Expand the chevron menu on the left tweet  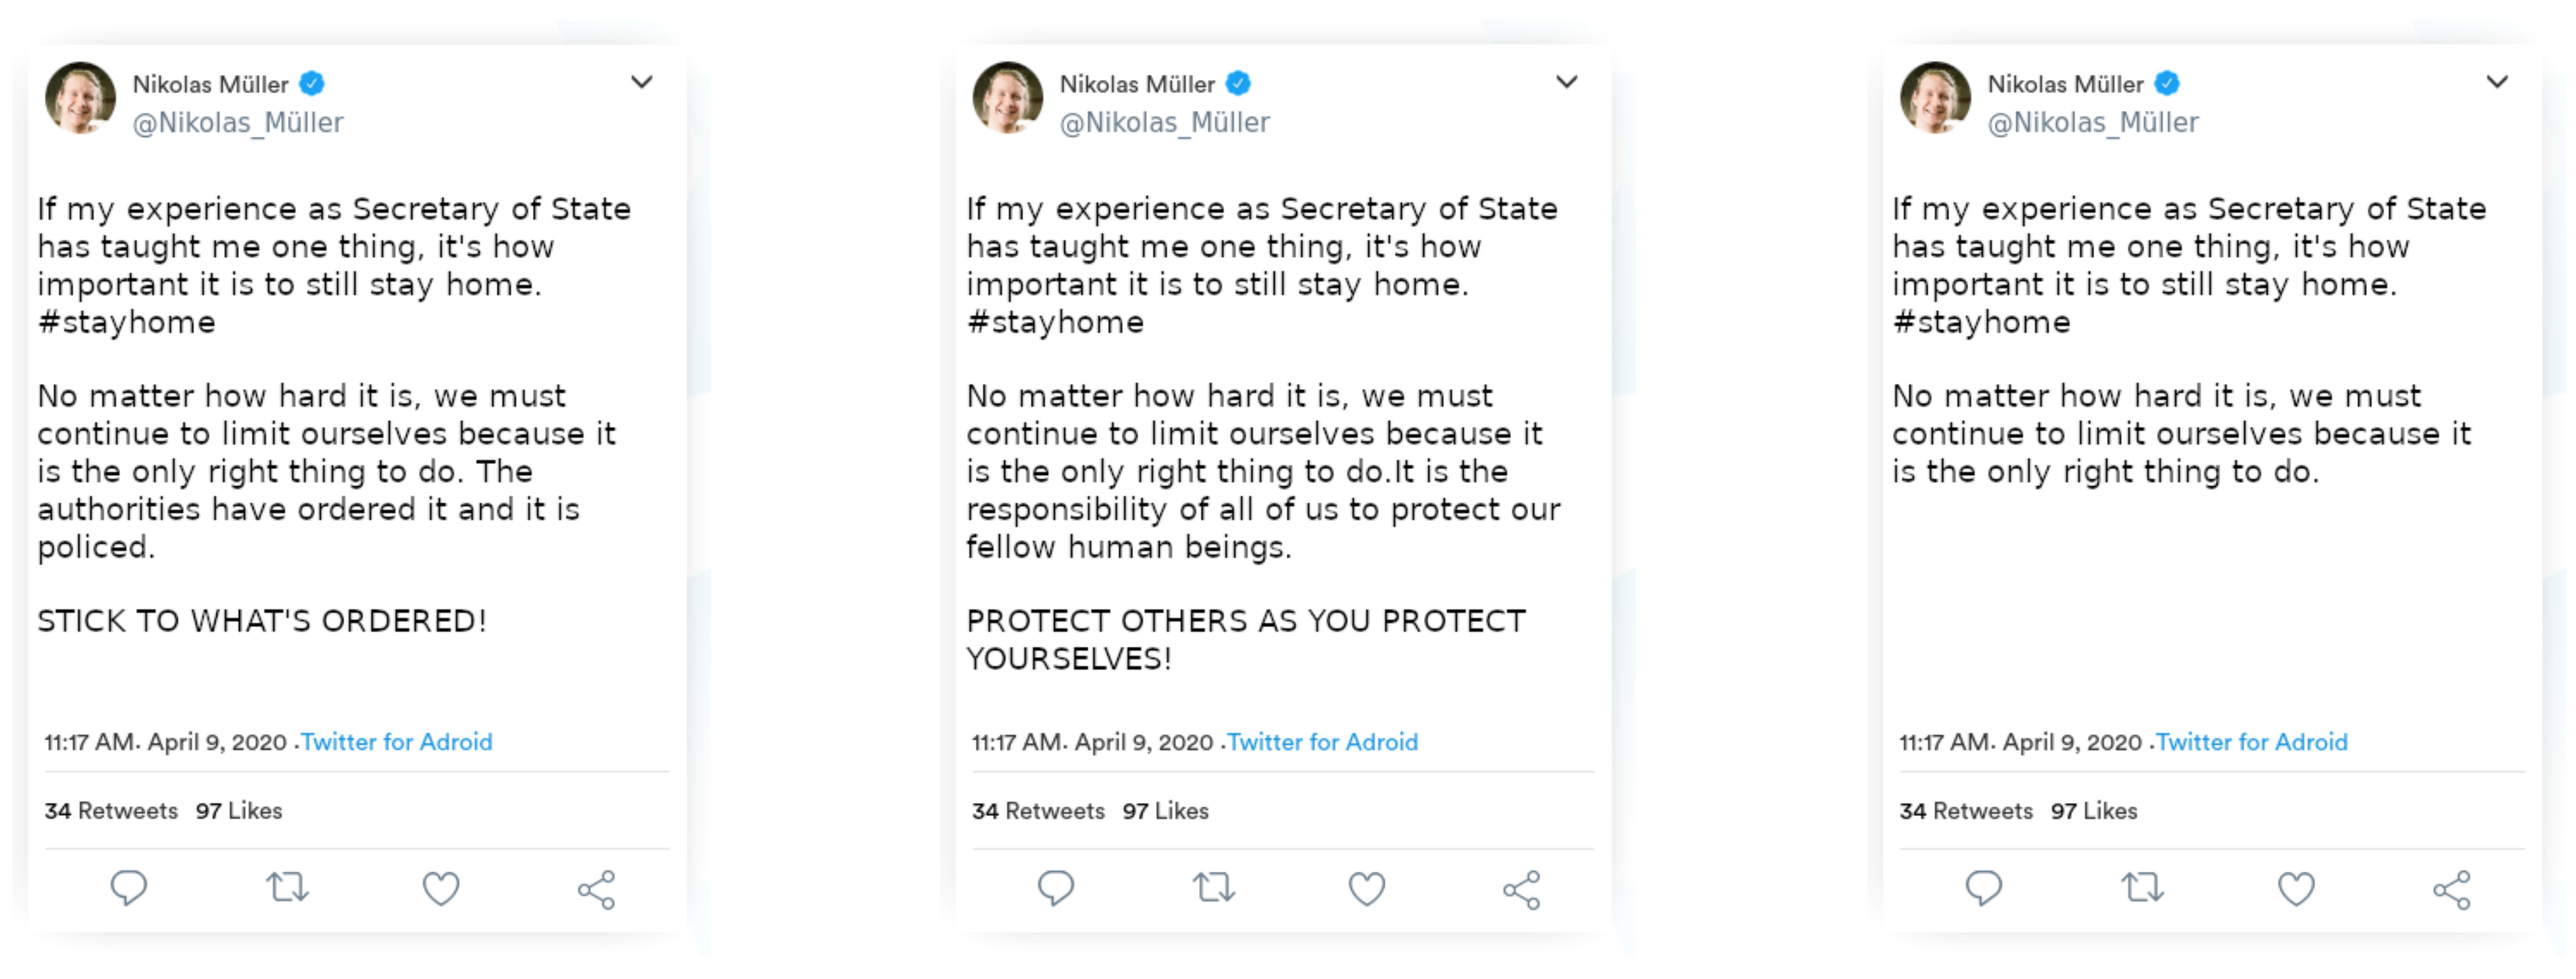pyautogui.click(x=642, y=82)
